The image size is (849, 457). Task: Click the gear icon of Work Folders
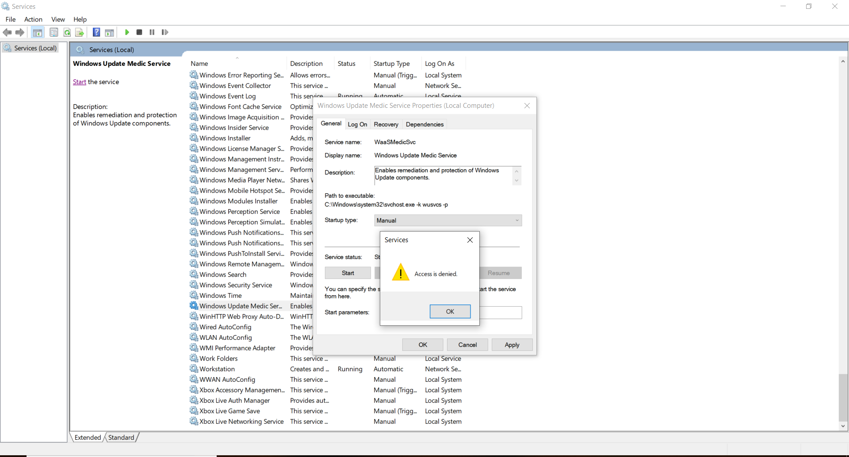tap(194, 358)
